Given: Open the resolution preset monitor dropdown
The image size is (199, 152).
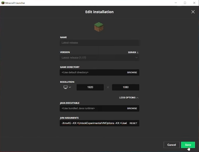Looking at the screenshot, I should [x=67, y=87].
